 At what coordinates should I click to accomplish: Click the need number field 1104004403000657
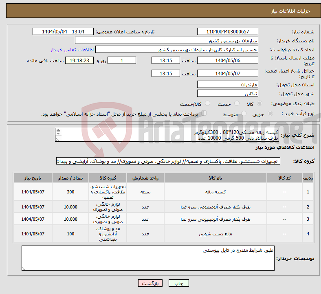[227, 31]
